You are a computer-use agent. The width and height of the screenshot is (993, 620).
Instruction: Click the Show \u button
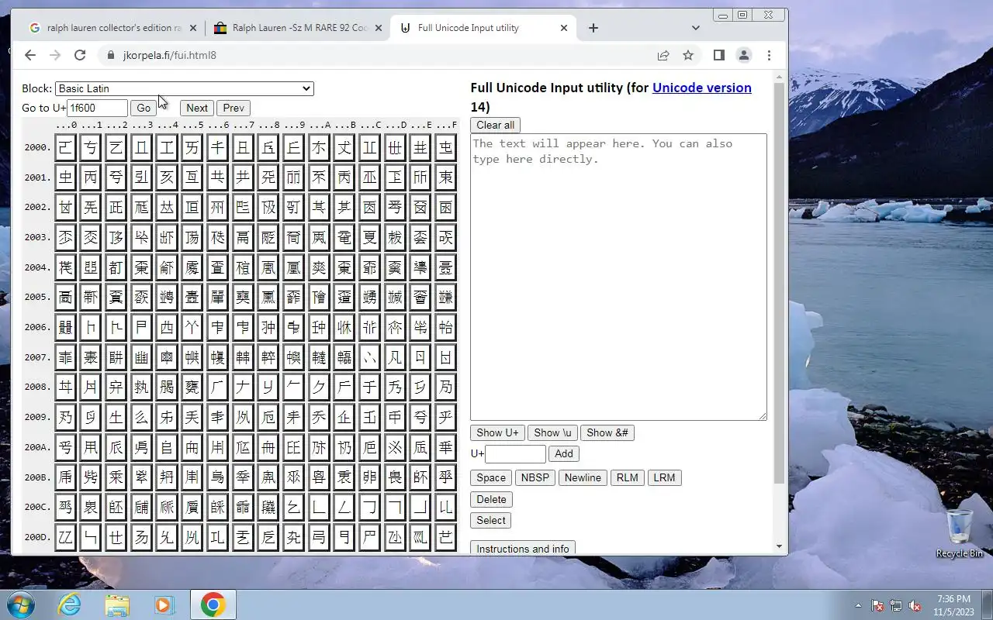552,432
